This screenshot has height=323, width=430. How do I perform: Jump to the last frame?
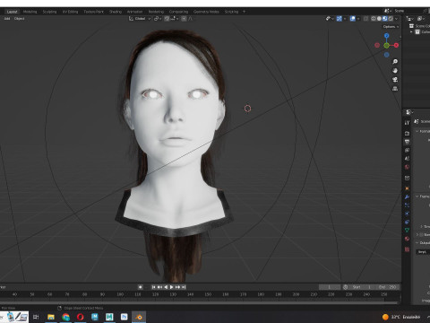[184, 287]
